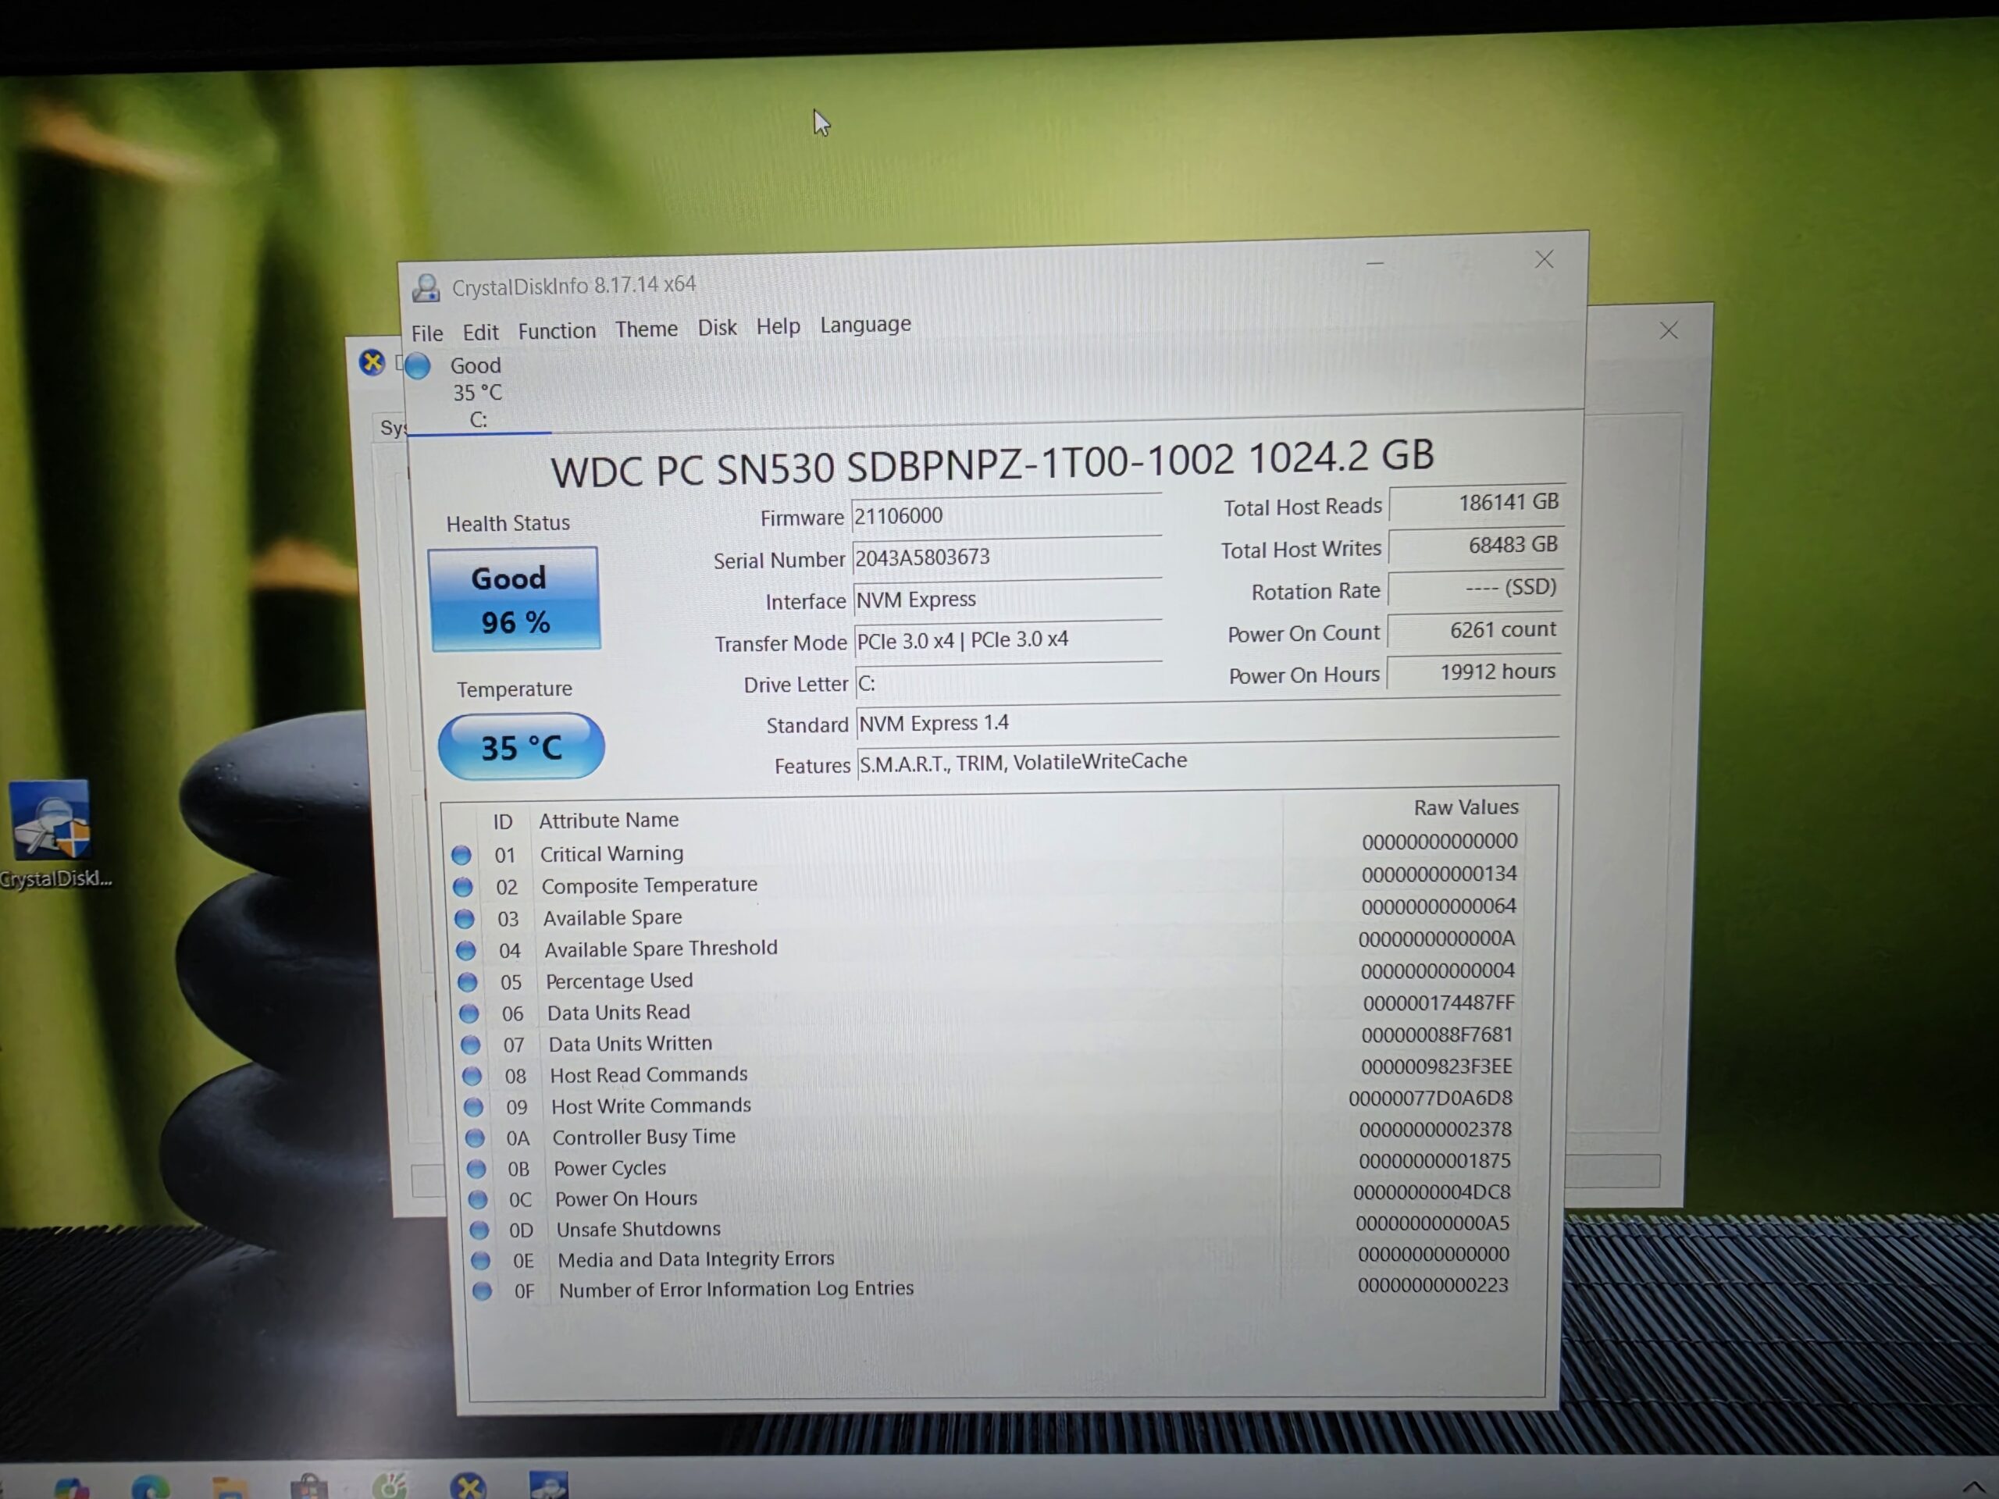
Task: Click the DirectX Diagnostic icon in the background window
Action: tap(372, 363)
